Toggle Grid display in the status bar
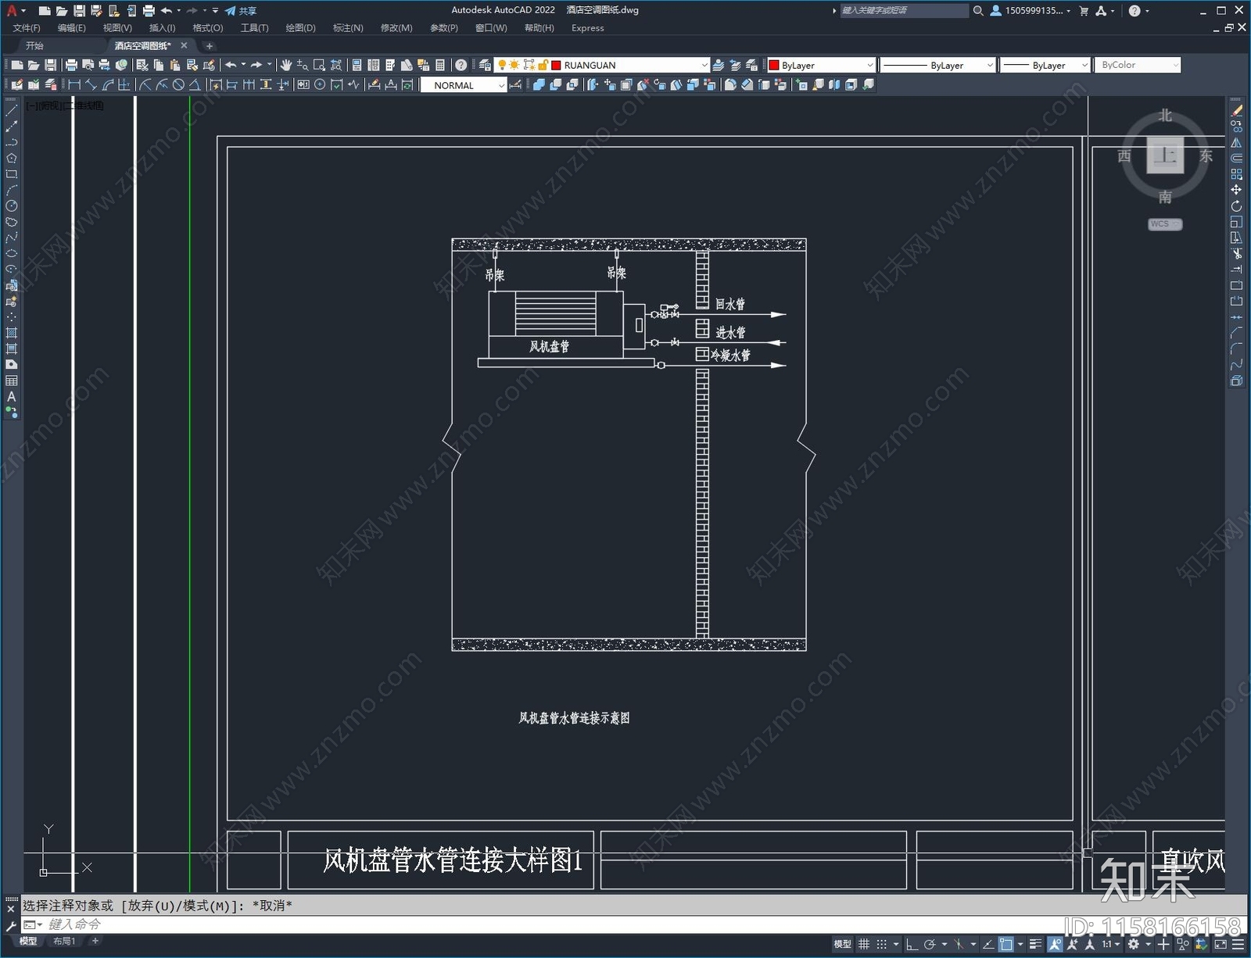 pyautogui.click(x=863, y=944)
